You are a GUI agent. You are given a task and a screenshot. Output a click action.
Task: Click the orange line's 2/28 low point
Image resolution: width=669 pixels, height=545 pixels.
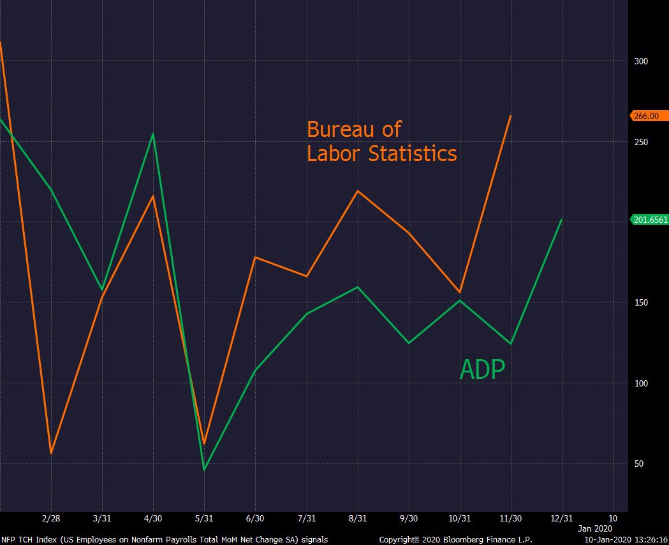[x=51, y=453]
